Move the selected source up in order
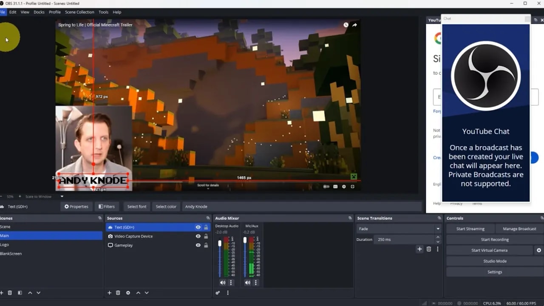This screenshot has height=306, width=544. (x=138, y=292)
